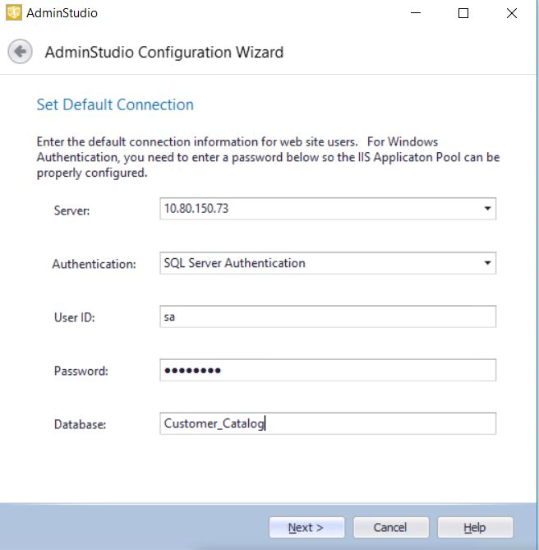Click the Authentication: label
The image size is (539, 550).
click(x=94, y=264)
